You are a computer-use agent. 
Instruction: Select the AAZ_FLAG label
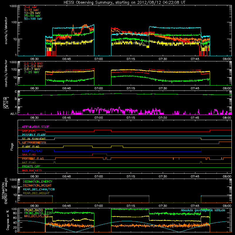tap(29, 163)
